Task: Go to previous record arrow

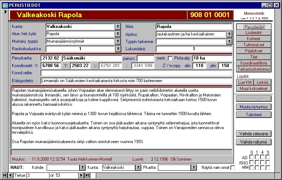Action: (x=10, y=175)
